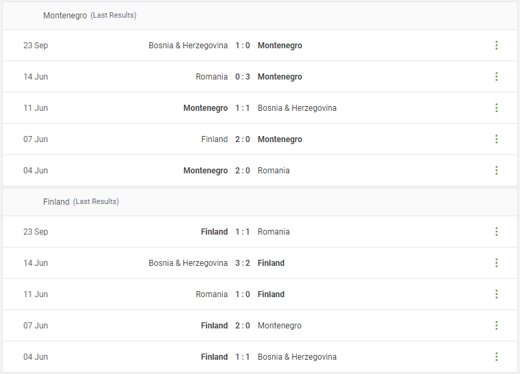This screenshot has height=374, width=520.
Task: Click Bosnia & Herzegovina in the 04 Jun Finland match
Action: tap(297, 357)
